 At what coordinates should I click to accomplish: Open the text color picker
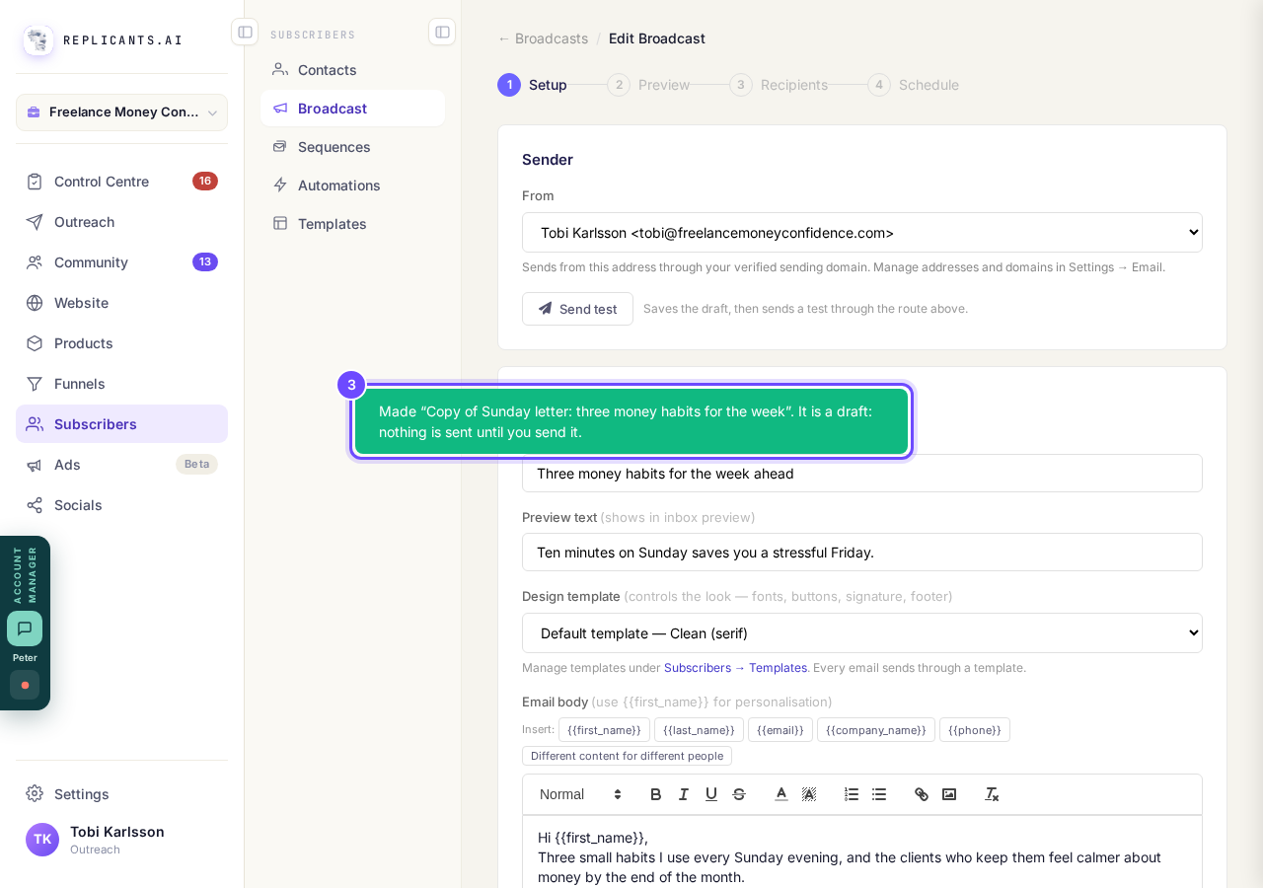(781, 794)
